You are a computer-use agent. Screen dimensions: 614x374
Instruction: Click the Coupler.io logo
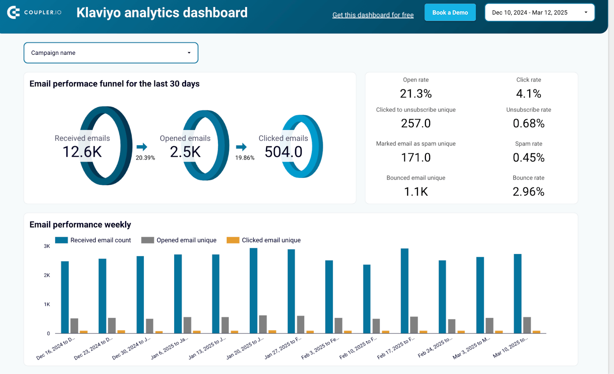click(34, 12)
